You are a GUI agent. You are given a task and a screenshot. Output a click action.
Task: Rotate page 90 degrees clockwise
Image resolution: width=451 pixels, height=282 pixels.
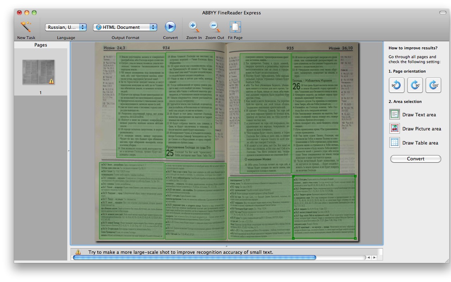(415, 85)
